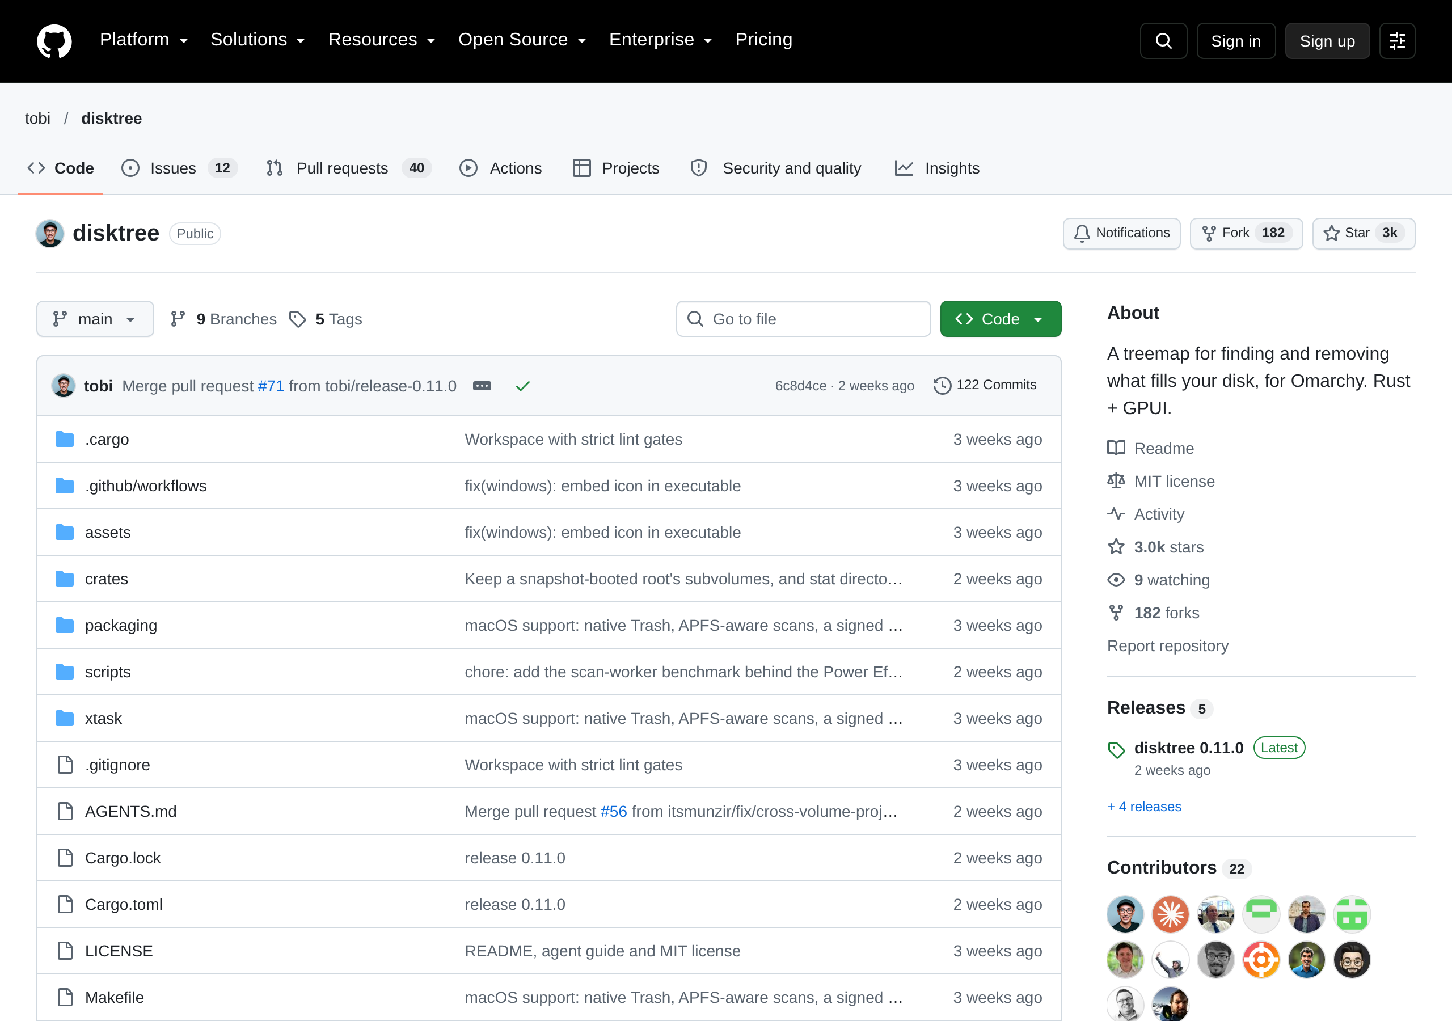Image resolution: width=1452 pixels, height=1021 pixels.
Task: Open the Contributors 22 heading link
Action: tap(1179, 867)
